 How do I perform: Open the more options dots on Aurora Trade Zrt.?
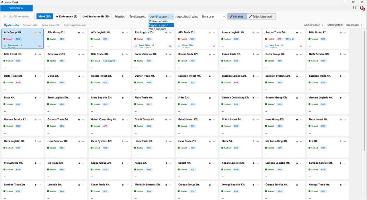coord(301,33)
